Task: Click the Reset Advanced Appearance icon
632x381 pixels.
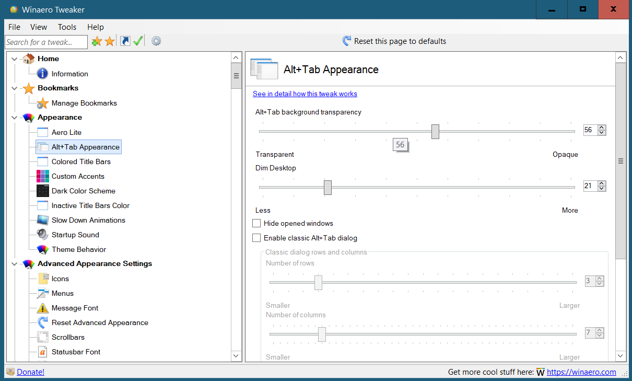Action: 43,322
